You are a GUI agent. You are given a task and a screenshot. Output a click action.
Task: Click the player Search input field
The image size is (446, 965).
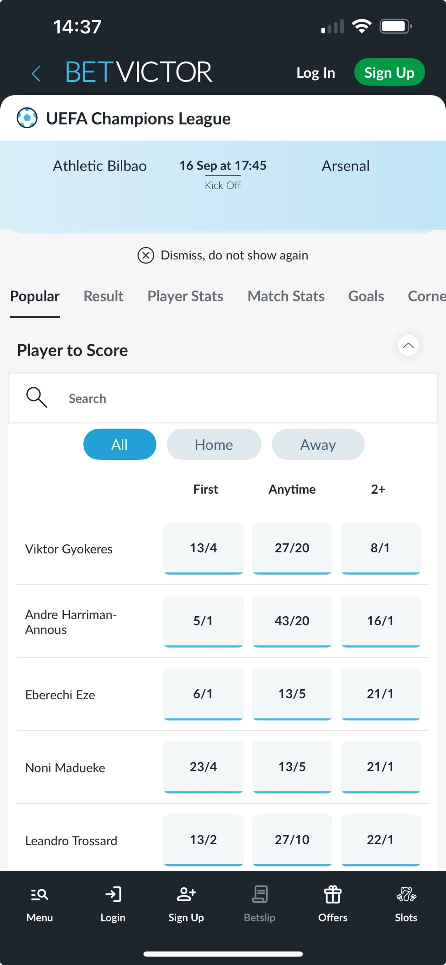coord(223,398)
